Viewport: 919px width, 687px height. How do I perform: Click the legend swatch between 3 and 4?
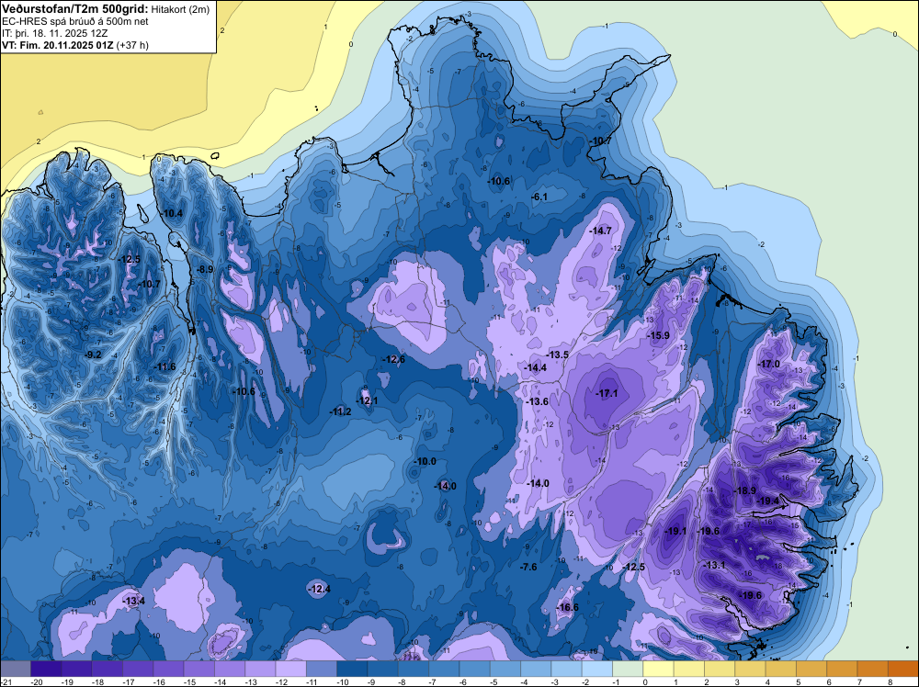point(751,669)
